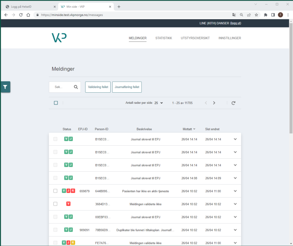Screen dimensions: 293x246
Task: Click the Søk search input field
Action: click(62, 87)
